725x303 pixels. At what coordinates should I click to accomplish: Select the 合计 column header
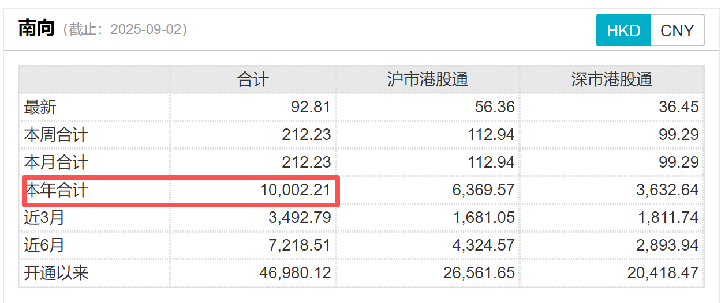click(253, 79)
